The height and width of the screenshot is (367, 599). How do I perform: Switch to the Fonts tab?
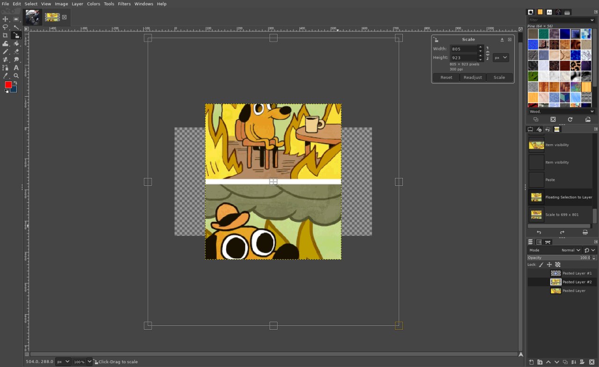pos(549,12)
